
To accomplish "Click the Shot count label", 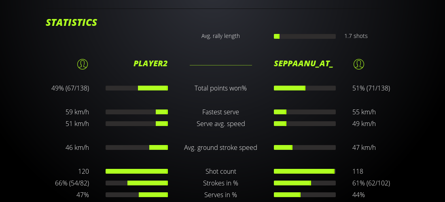I will [220, 171].
